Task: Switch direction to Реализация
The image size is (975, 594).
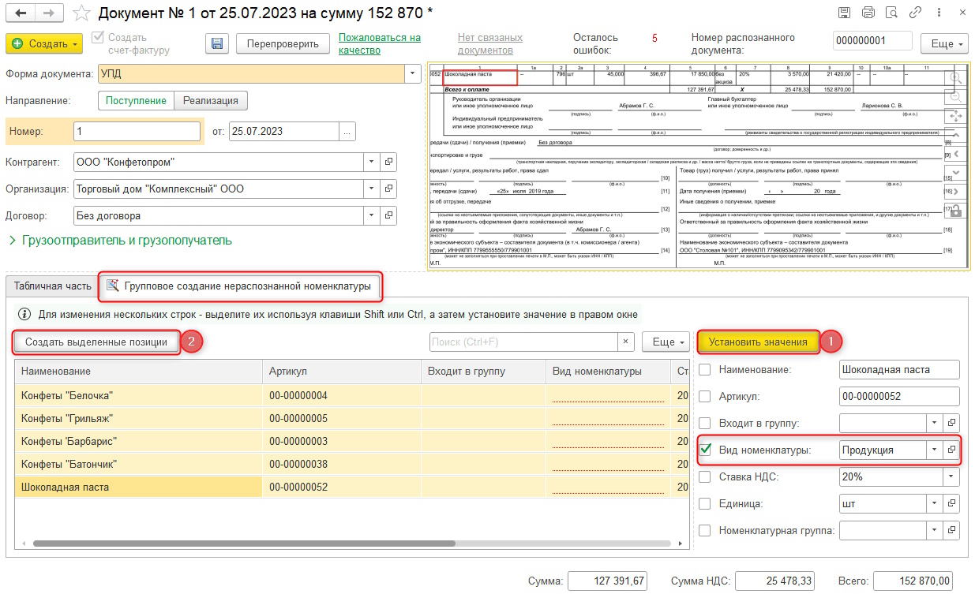Action: [211, 100]
